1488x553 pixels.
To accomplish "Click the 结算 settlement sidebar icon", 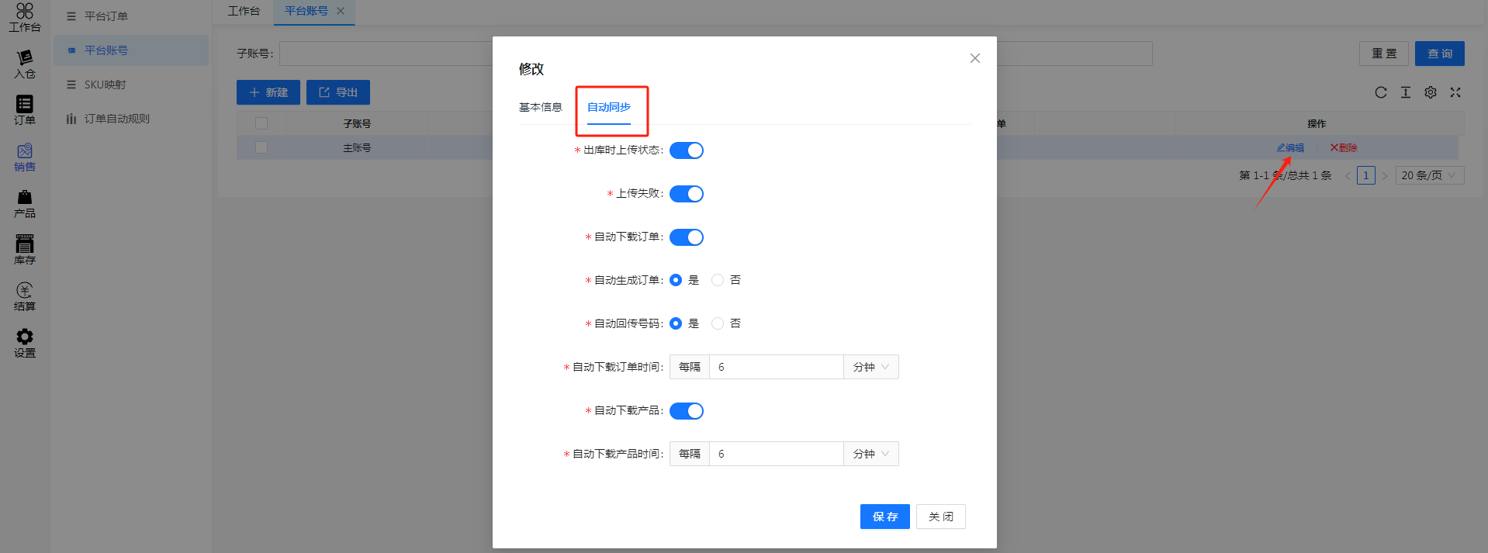I will [25, 296].
